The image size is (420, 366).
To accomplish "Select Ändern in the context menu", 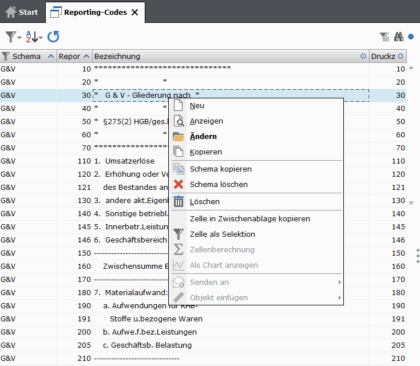I will 257,136.
